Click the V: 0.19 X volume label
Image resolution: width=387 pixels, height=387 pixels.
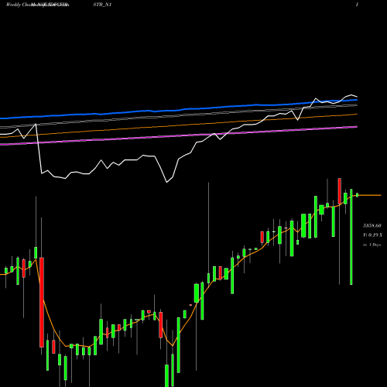pyautogui.click(x=372, y=235)
